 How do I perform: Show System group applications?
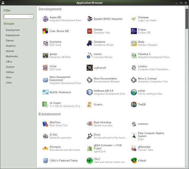click(10, 67)
